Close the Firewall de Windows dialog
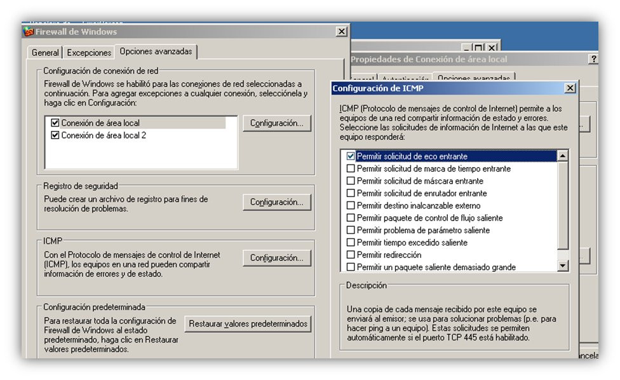 [x=342, y=32]
